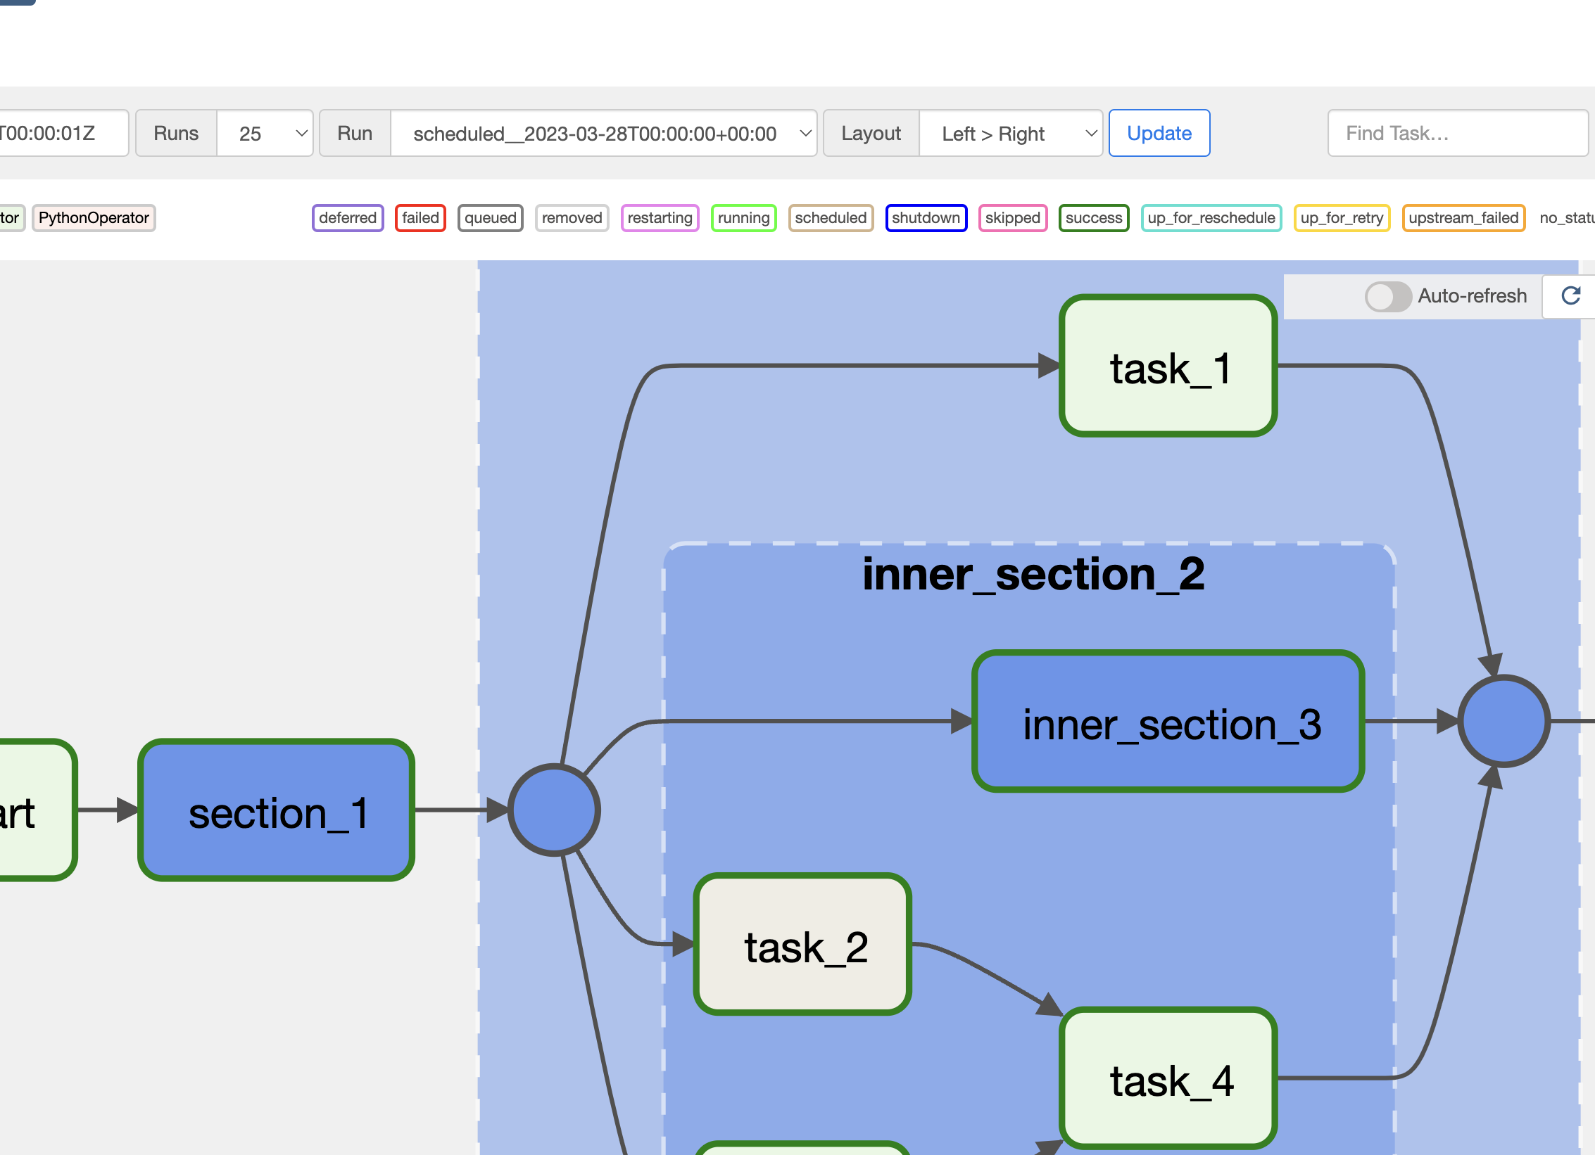
Task: Expand the inner_section_3 task group
Action: coord(1168,722)
